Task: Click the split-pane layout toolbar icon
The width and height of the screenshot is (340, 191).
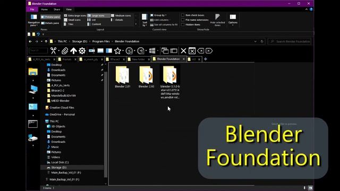Action: pyautogui.click(x=109, y=51)
